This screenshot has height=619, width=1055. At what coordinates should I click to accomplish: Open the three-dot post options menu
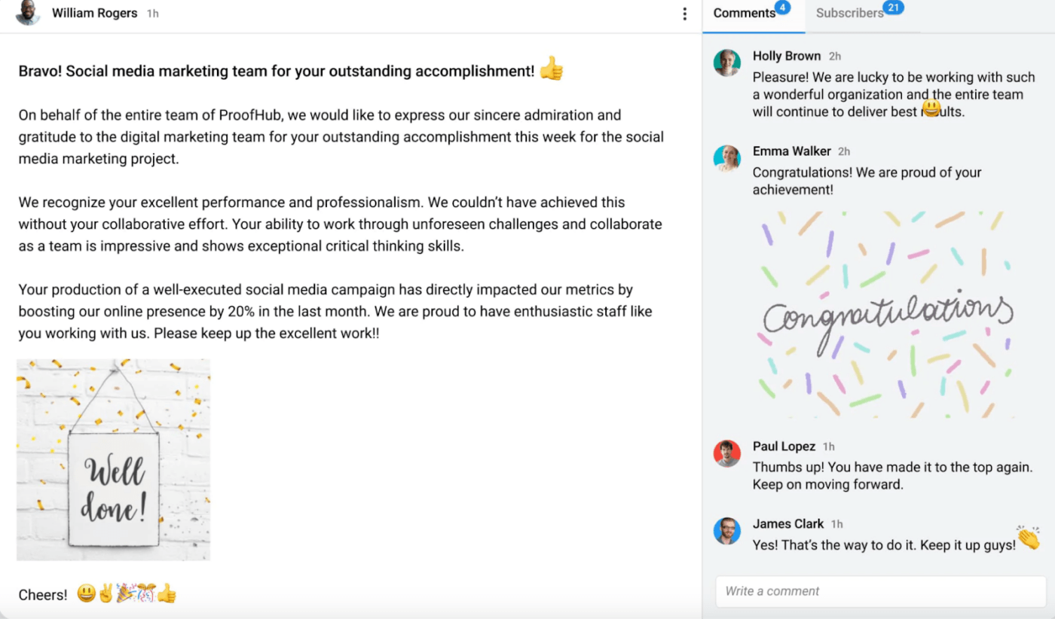tap(684, 14)
